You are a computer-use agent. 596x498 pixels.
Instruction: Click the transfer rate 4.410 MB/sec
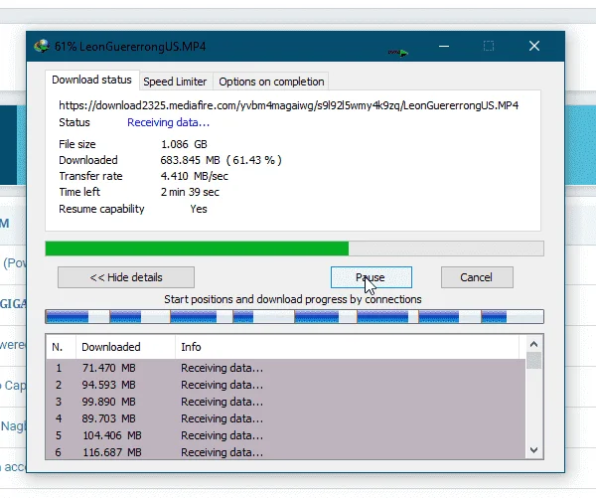(195, 176)
